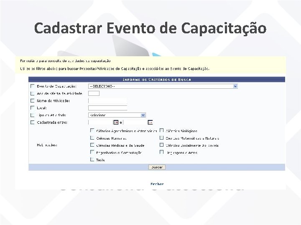
Task: Click the Ano de Oferta input field
Action: click(x=94, y=93)
